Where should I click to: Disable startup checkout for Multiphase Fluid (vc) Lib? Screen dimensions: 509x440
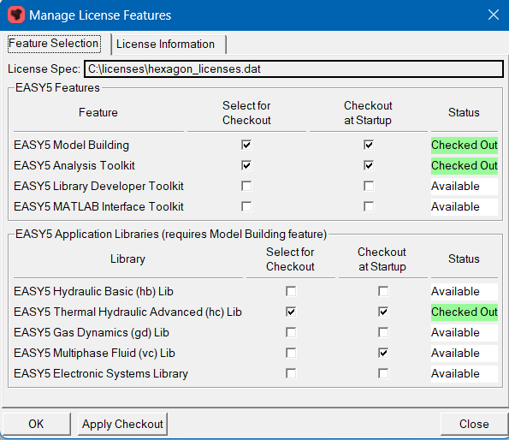(383, 353)
